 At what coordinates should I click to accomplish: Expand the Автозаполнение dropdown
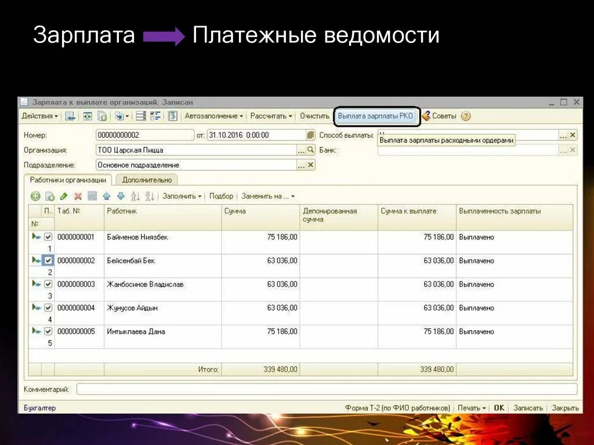point(213,116)
